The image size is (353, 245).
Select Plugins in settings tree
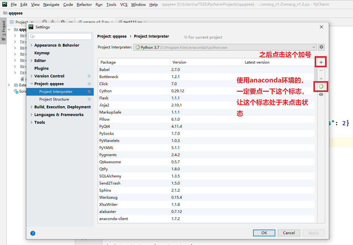[x=41, y=68]
